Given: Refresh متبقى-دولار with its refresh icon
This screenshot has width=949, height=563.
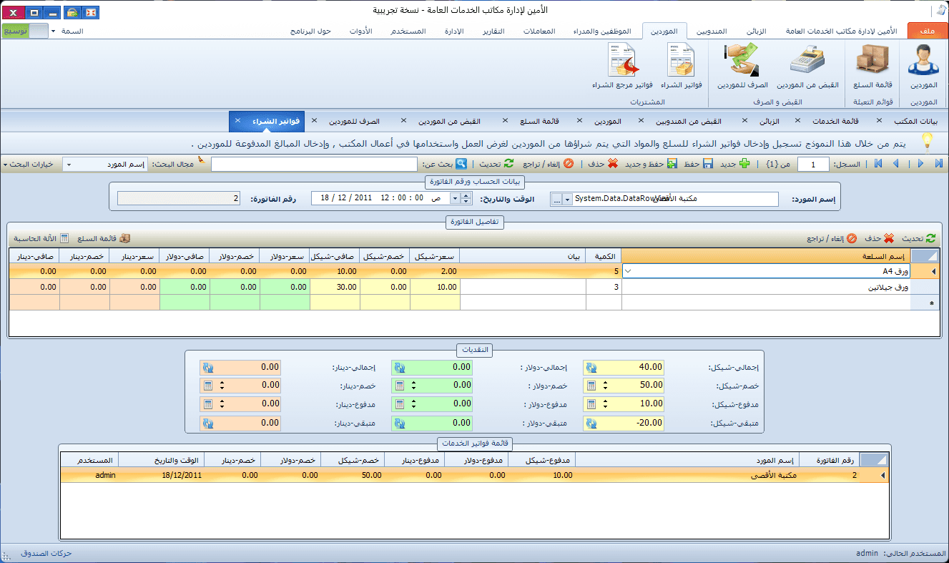Looking at the screenshot, I should [400, 424].
